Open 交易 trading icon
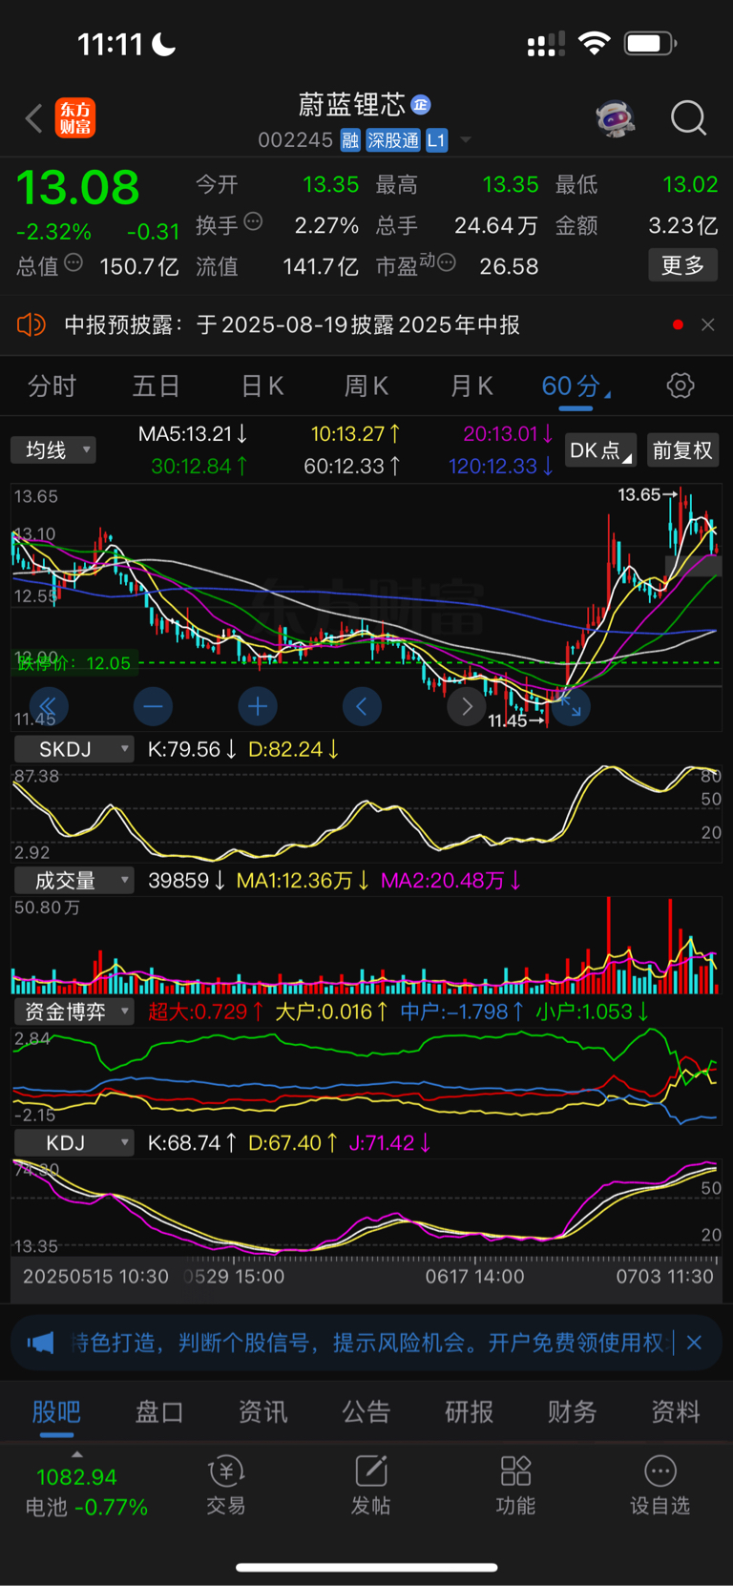This screenshot has height=1586, width=733. pos(226,1485)
